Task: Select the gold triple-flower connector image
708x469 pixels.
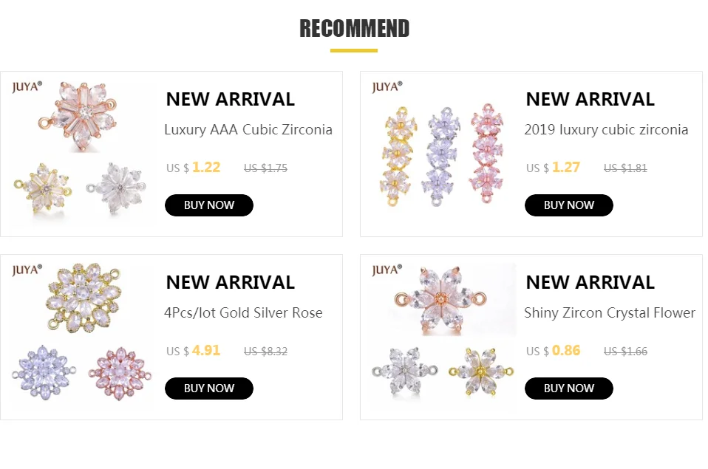Action: coord(397,154)
